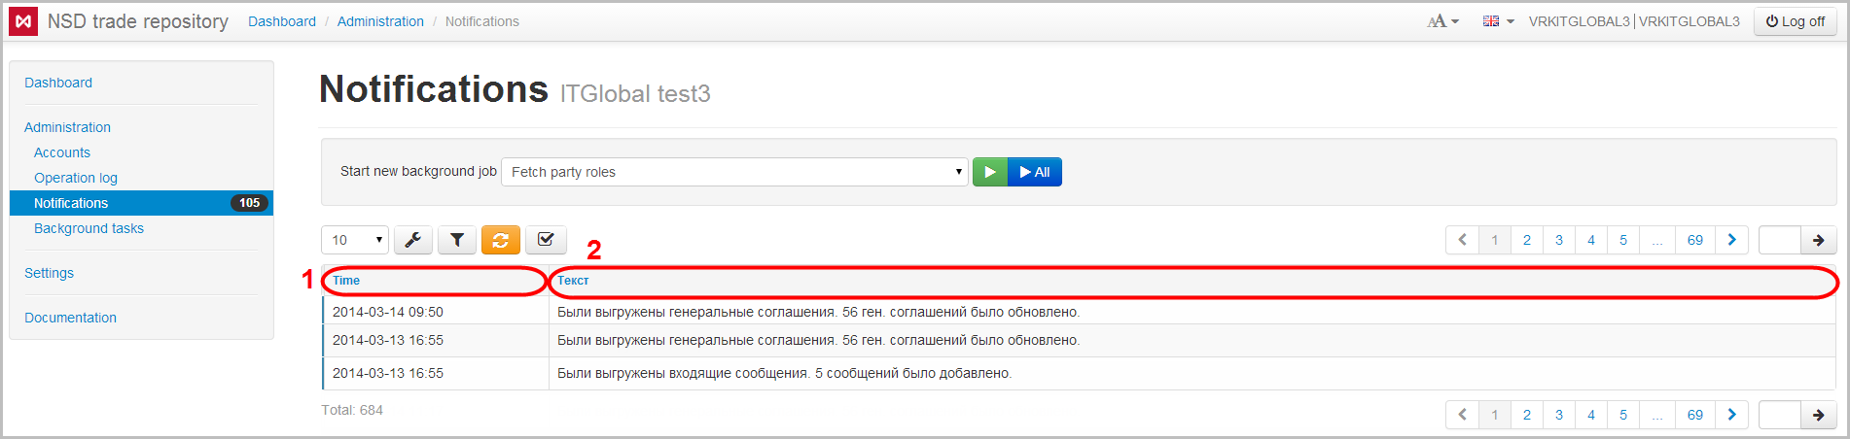
Task: Open the background job dropdown
Action: (x=734, y=172)
